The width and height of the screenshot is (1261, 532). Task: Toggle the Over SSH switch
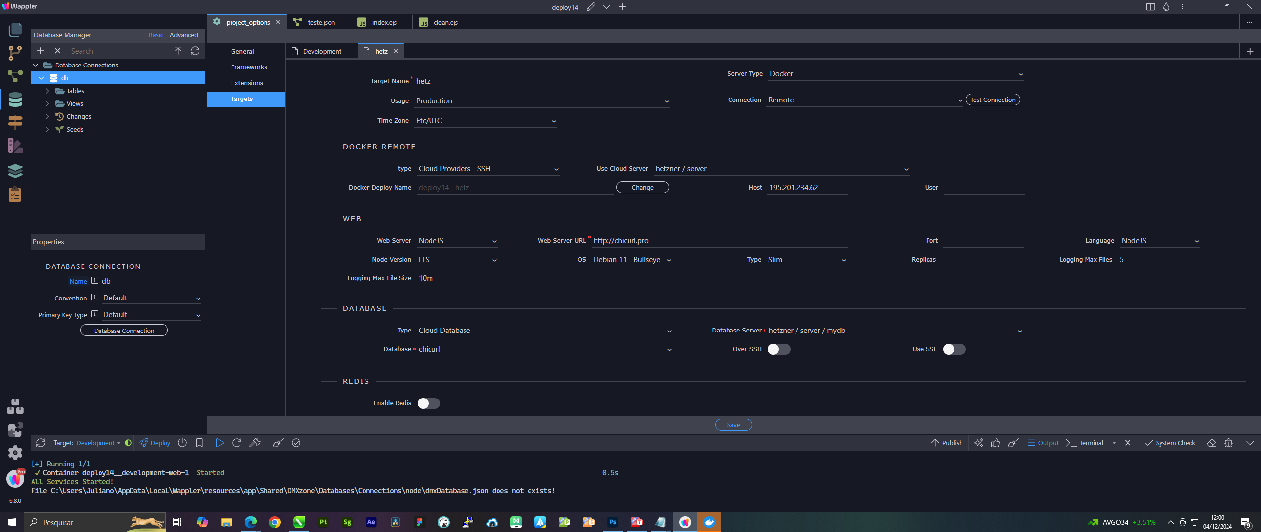779,349
